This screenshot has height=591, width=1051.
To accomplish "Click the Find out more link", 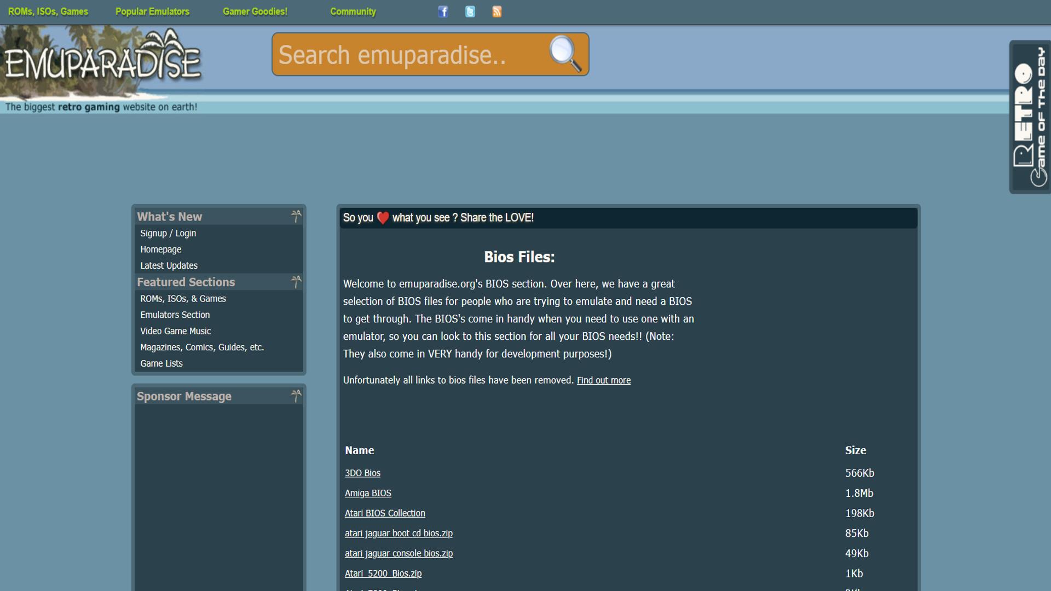I will pos(604,380).
